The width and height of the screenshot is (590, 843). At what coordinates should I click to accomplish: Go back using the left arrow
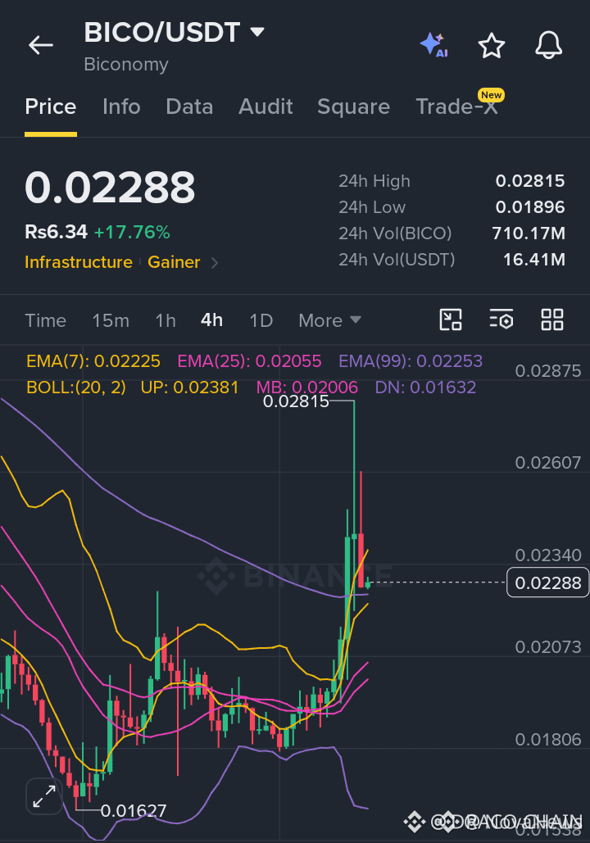(x=41, y=45)
